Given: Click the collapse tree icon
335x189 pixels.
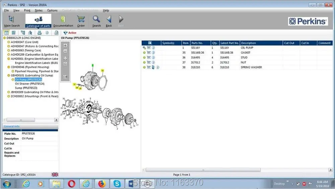Looking at the screenshot, I should click(x=30, y=33).
